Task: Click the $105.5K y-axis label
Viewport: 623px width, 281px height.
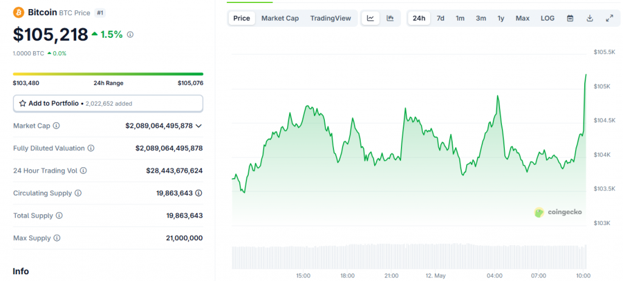Action: 604,52
